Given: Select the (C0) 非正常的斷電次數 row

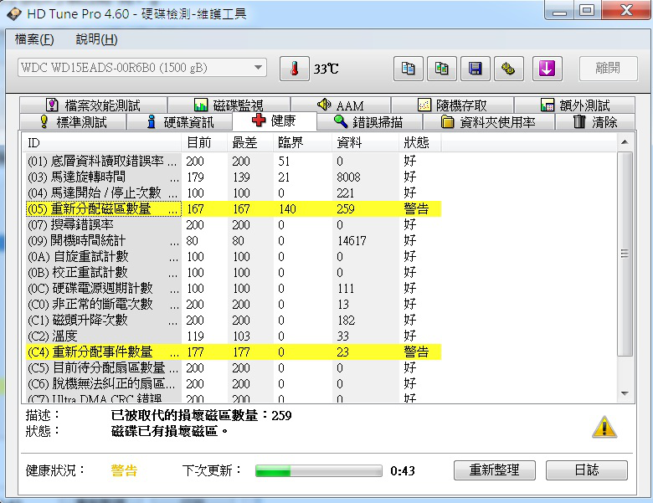Looking at the screenshot, I should (x=234, y=305).
